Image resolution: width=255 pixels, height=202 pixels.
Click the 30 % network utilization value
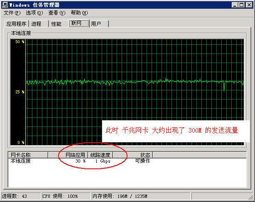tap(80, 161)
